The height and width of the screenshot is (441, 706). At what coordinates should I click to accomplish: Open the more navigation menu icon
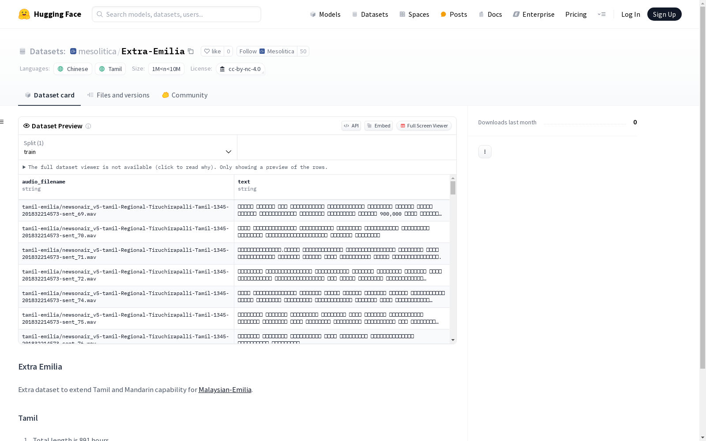pos(601,14)
